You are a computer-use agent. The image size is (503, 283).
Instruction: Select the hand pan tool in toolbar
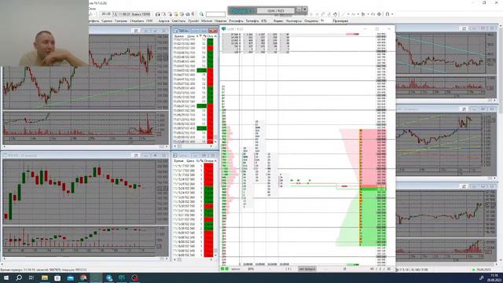(x=336, y=14)
